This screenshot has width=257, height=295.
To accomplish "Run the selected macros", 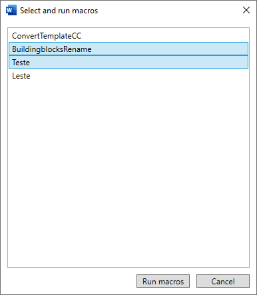I will (x=163, y=281).
